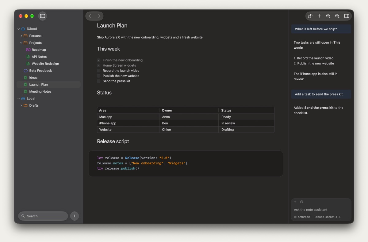The image size is (368, 242).
Task: Click the Meeting Notes document icon
Action: (x=25, y=91)
